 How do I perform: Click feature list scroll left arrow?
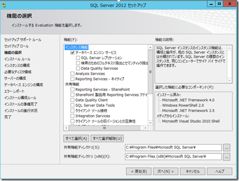(66, 128)
